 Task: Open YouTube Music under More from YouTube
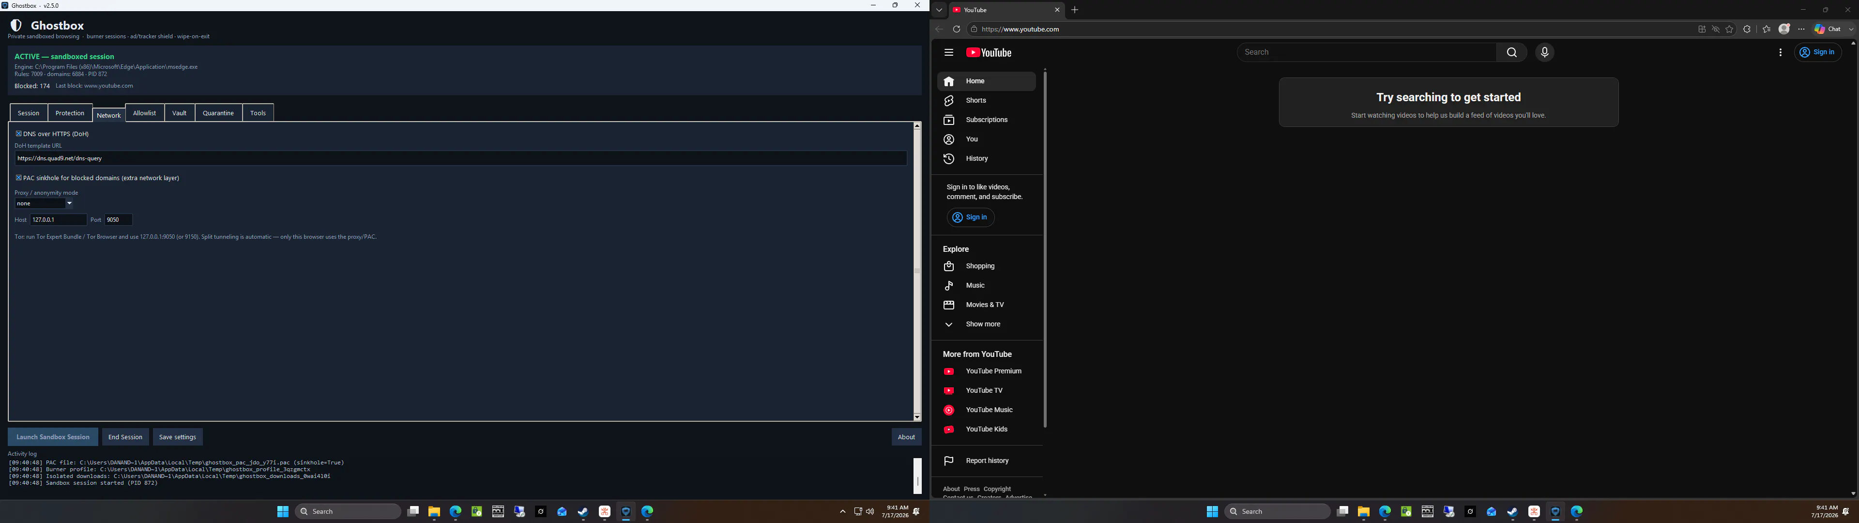click(x=986, y=410)
